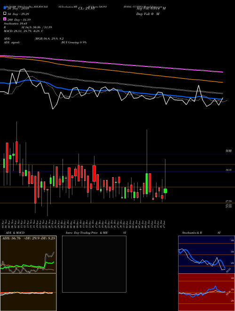Screen dimensions: 235x311
Task: Click the 'ADX: 56.76 +DY: 29.9 -DY: 8.25' readout
Action: coord(29,238)
